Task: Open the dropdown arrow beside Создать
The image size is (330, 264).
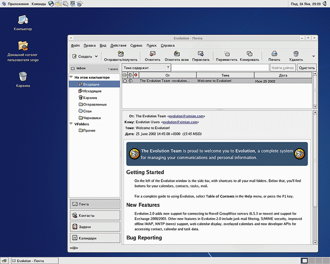Action: click(95, 56)
